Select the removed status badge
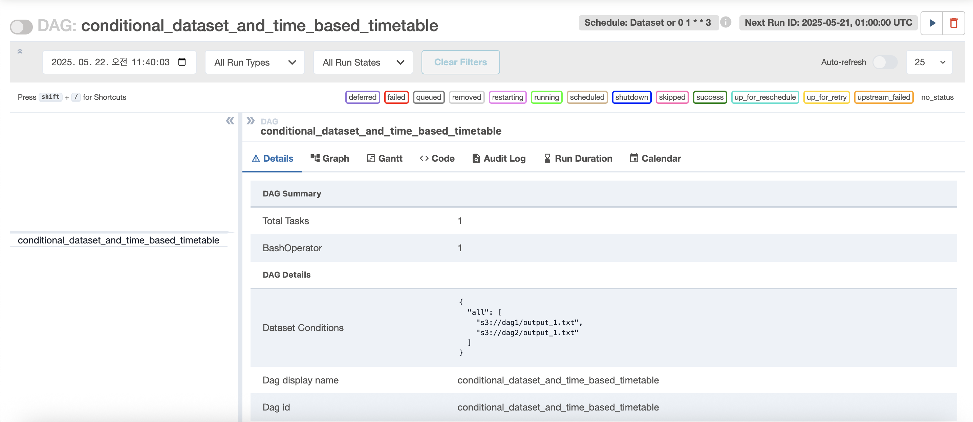This screenshot has width=973, height=422. [x=467, y=97]
